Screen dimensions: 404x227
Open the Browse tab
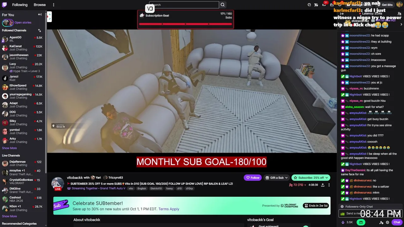pos(40,5)
